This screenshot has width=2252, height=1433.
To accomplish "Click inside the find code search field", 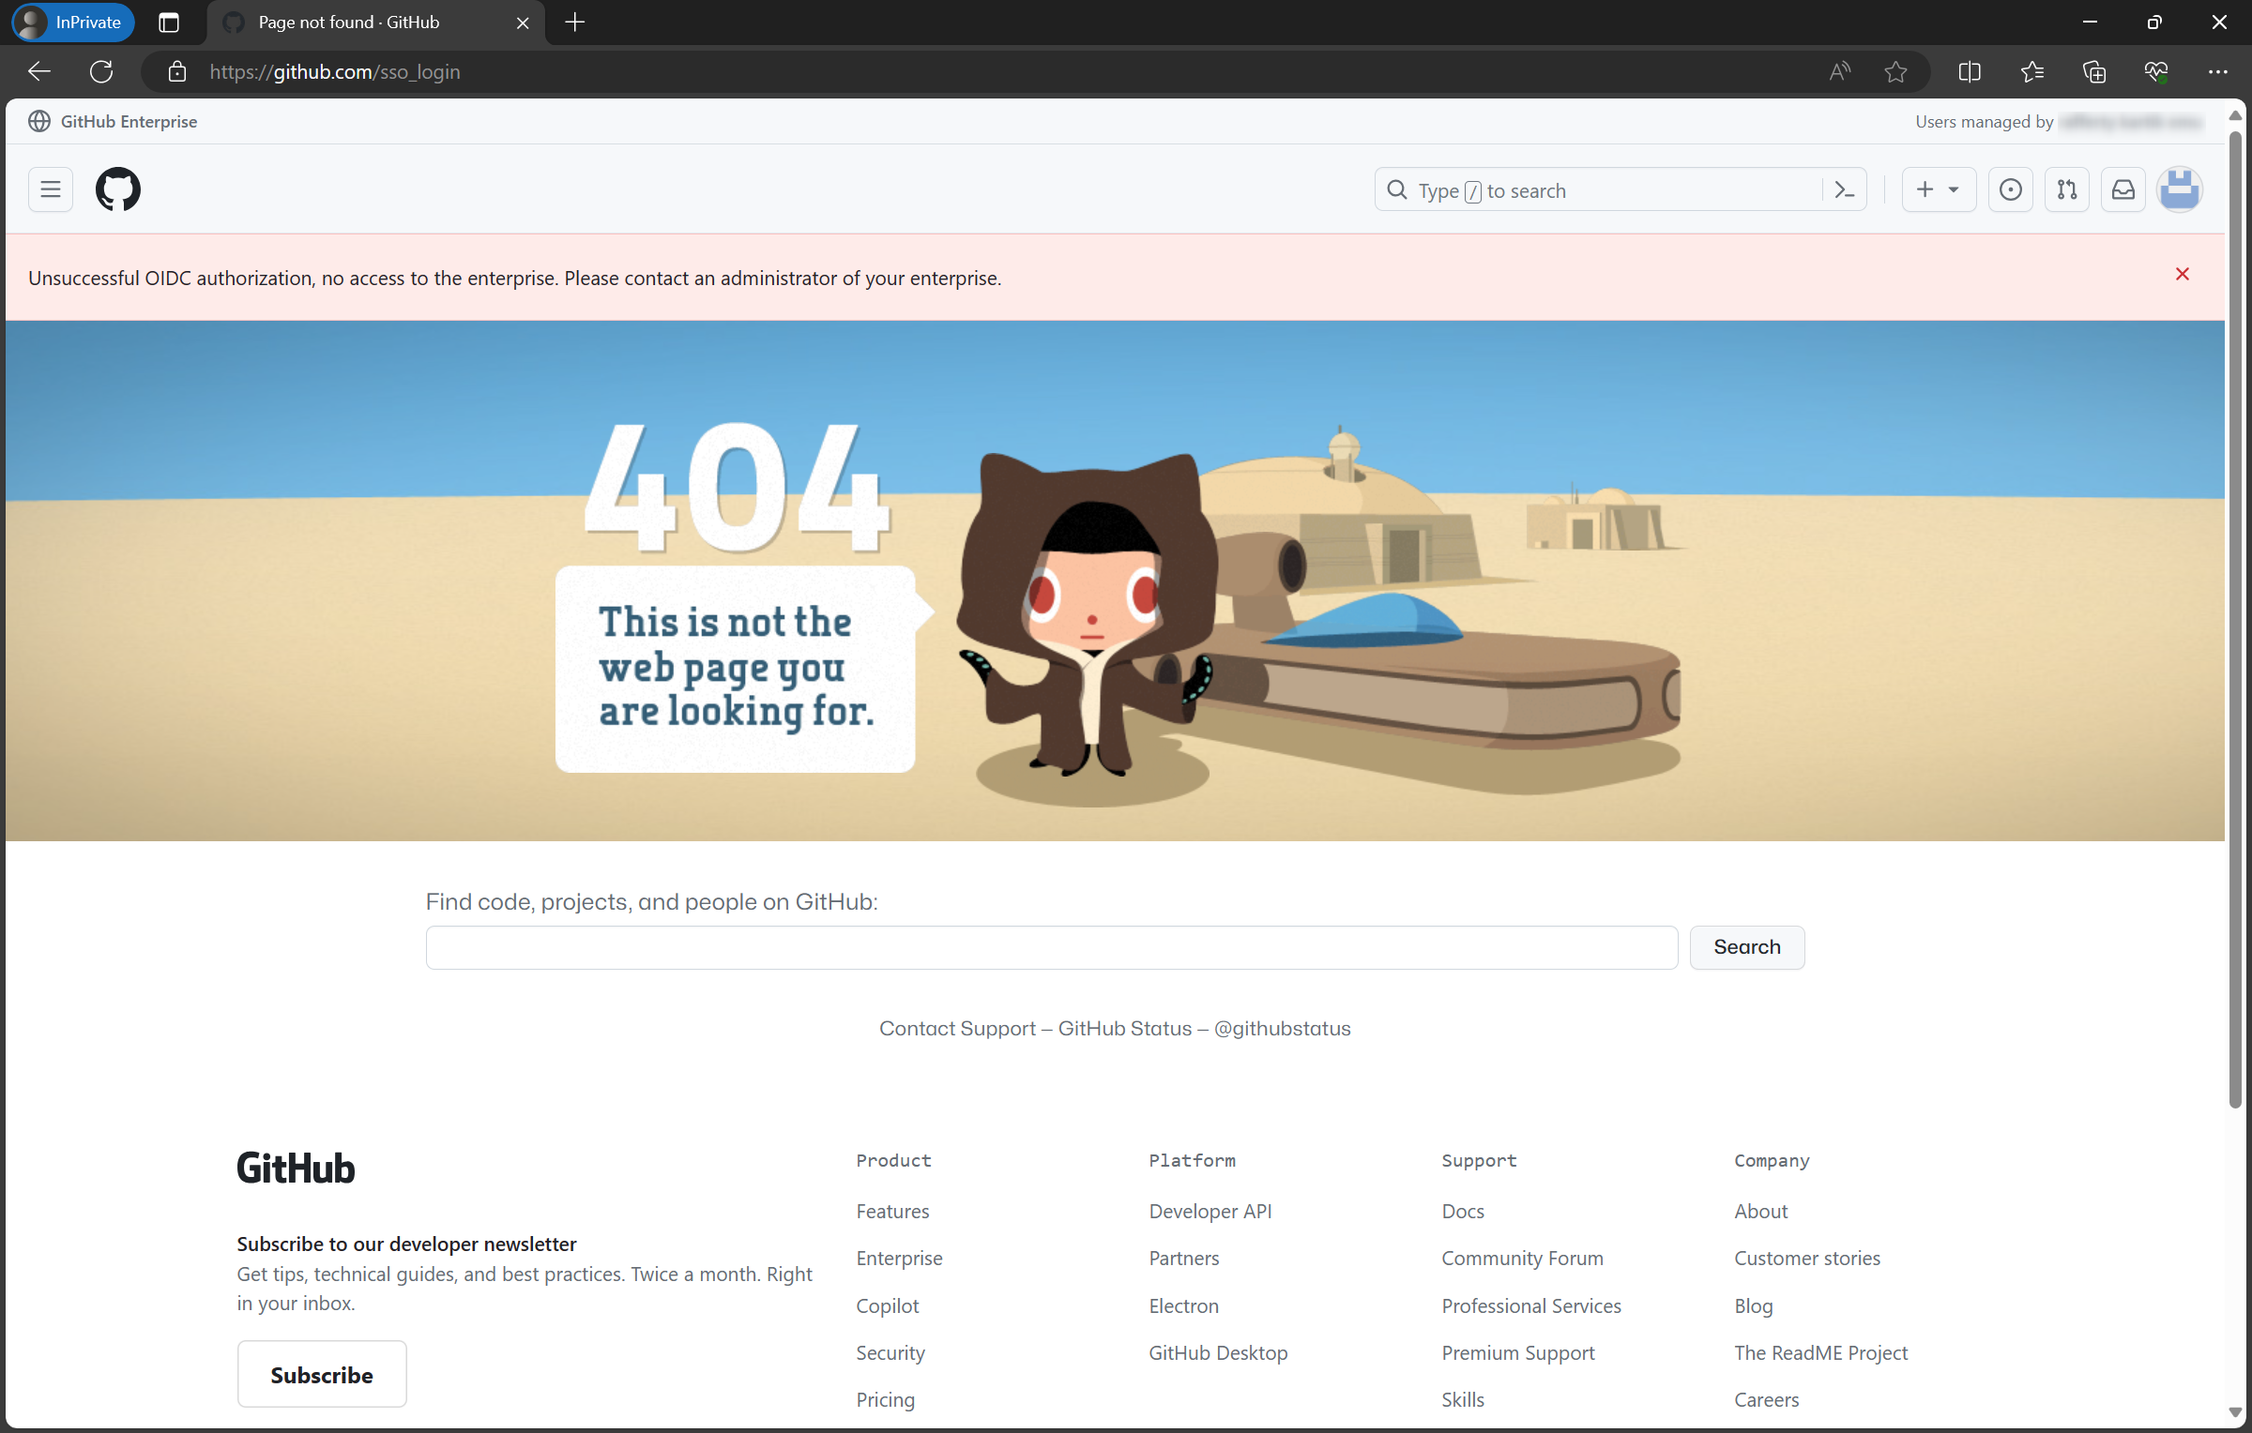I will [x=1051, y=947].
